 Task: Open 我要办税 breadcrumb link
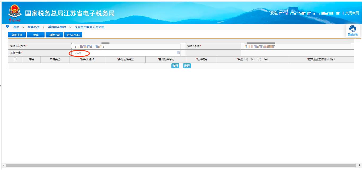click(x=33, y=27)
